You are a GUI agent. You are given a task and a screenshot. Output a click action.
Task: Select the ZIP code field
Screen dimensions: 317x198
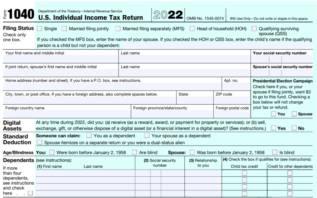coord(232,100)
